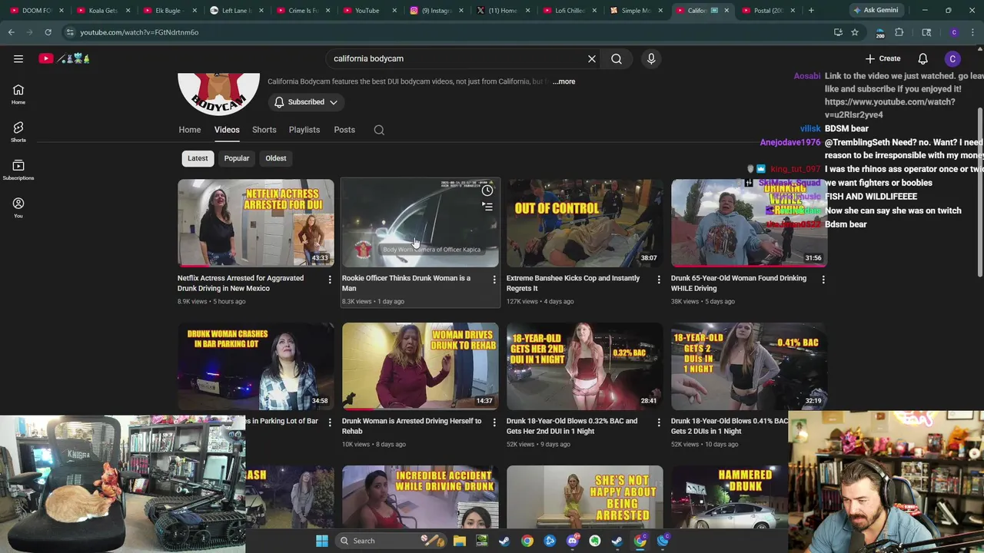The image size is (984, 553).
Task: Open Drunk Woman Arrested Driving to Rehab title
Action: tap(412, 426)
